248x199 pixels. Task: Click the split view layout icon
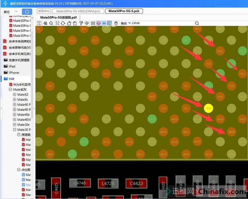click(39, 23)
